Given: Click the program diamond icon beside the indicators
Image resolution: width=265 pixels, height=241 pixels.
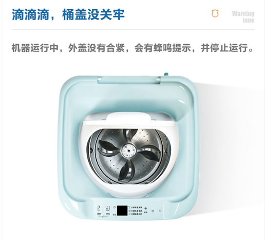Looking at the screenshot, I should pyautogui.click(x=146, y=208).
